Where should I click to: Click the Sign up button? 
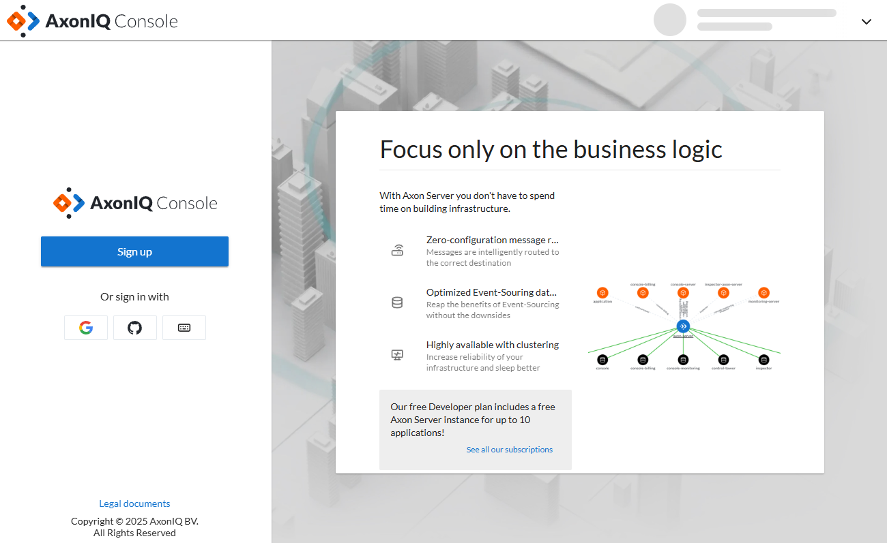(134, 251)
